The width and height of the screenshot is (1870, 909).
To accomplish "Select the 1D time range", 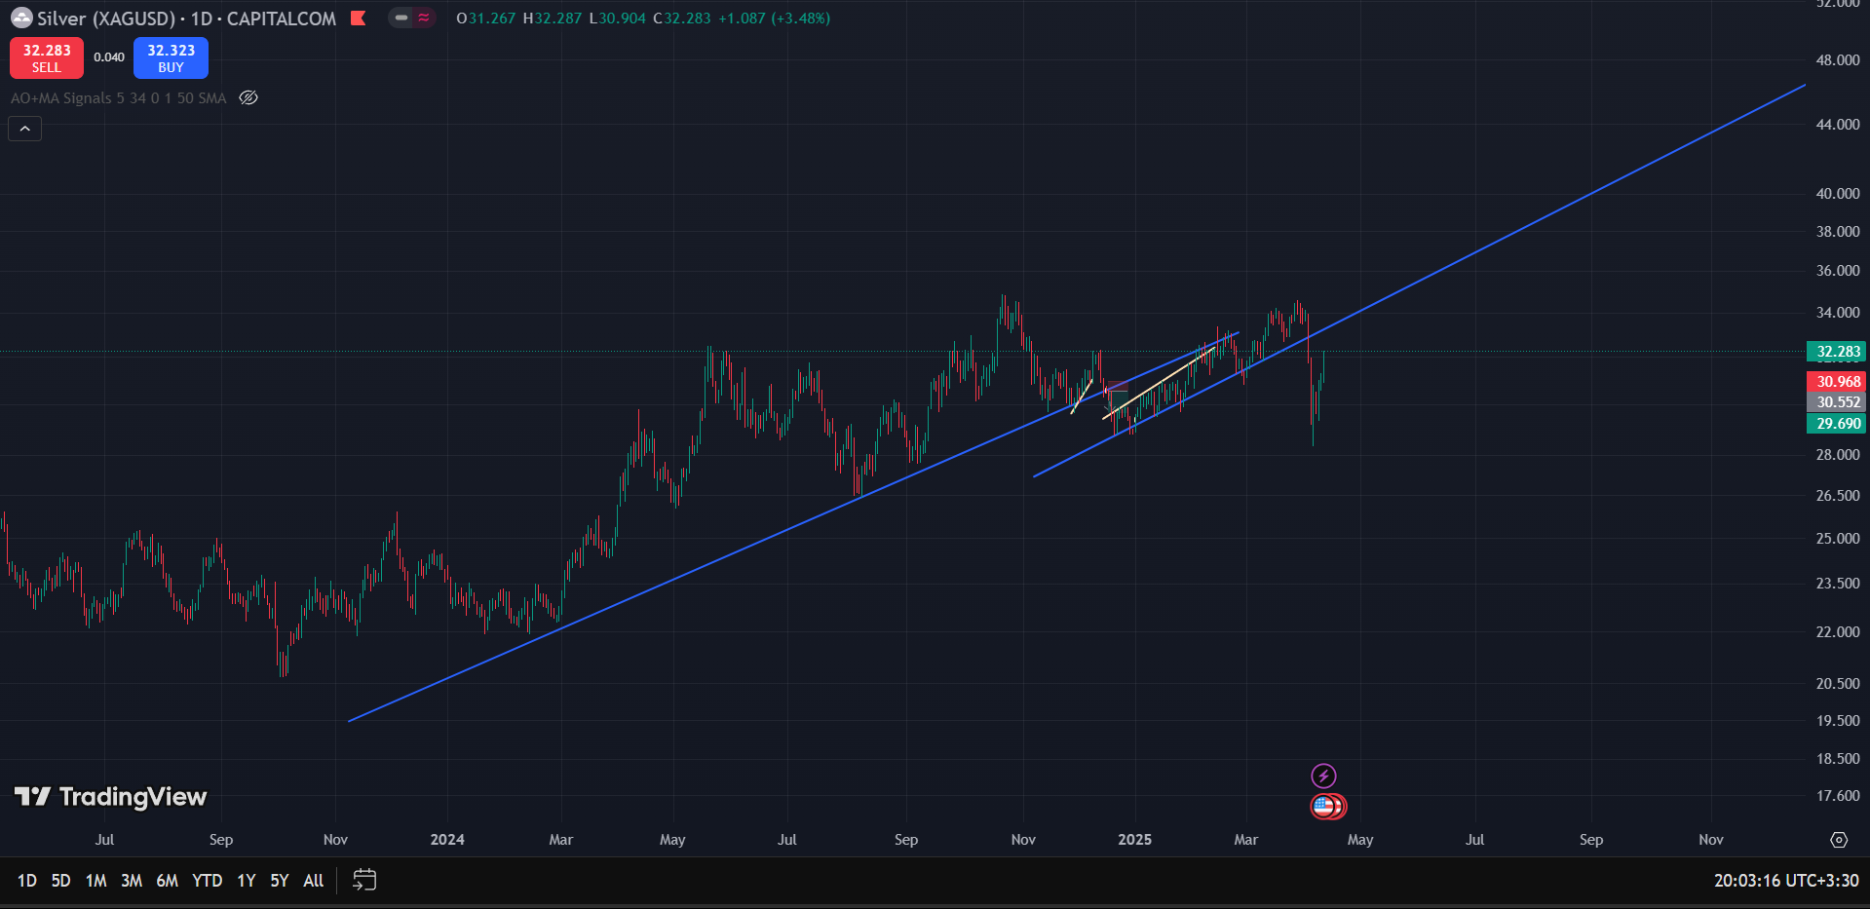I will tap(27, 881).
